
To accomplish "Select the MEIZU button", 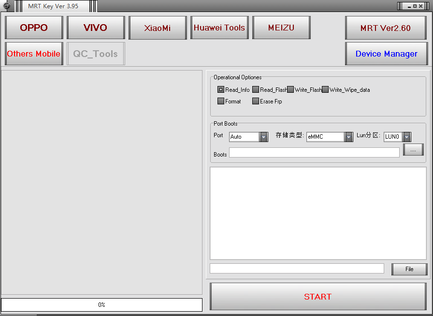I will (x=281, y=28).
